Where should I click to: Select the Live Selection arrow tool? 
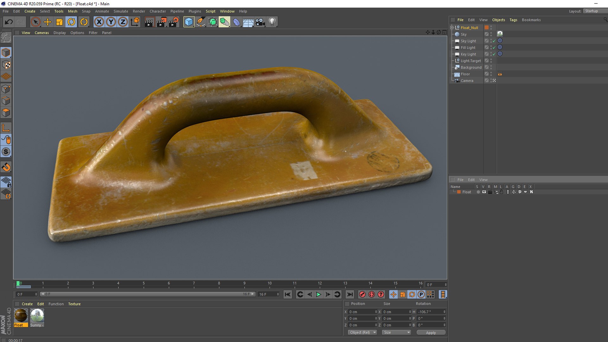coord(35,22)
